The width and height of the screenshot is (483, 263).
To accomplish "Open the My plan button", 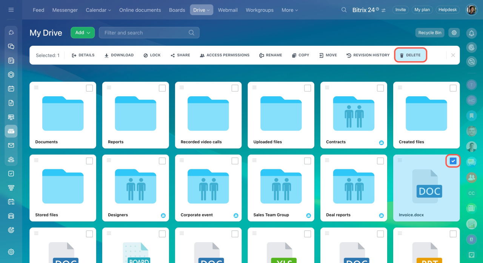I will (422, 10).
